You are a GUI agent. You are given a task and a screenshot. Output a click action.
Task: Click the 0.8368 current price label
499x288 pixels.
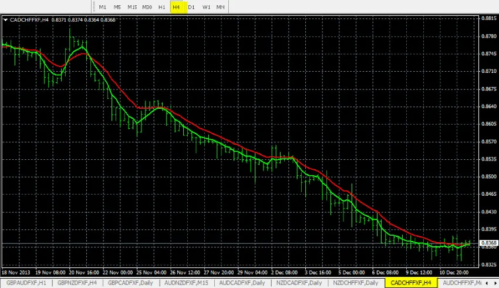click(489, 243)
